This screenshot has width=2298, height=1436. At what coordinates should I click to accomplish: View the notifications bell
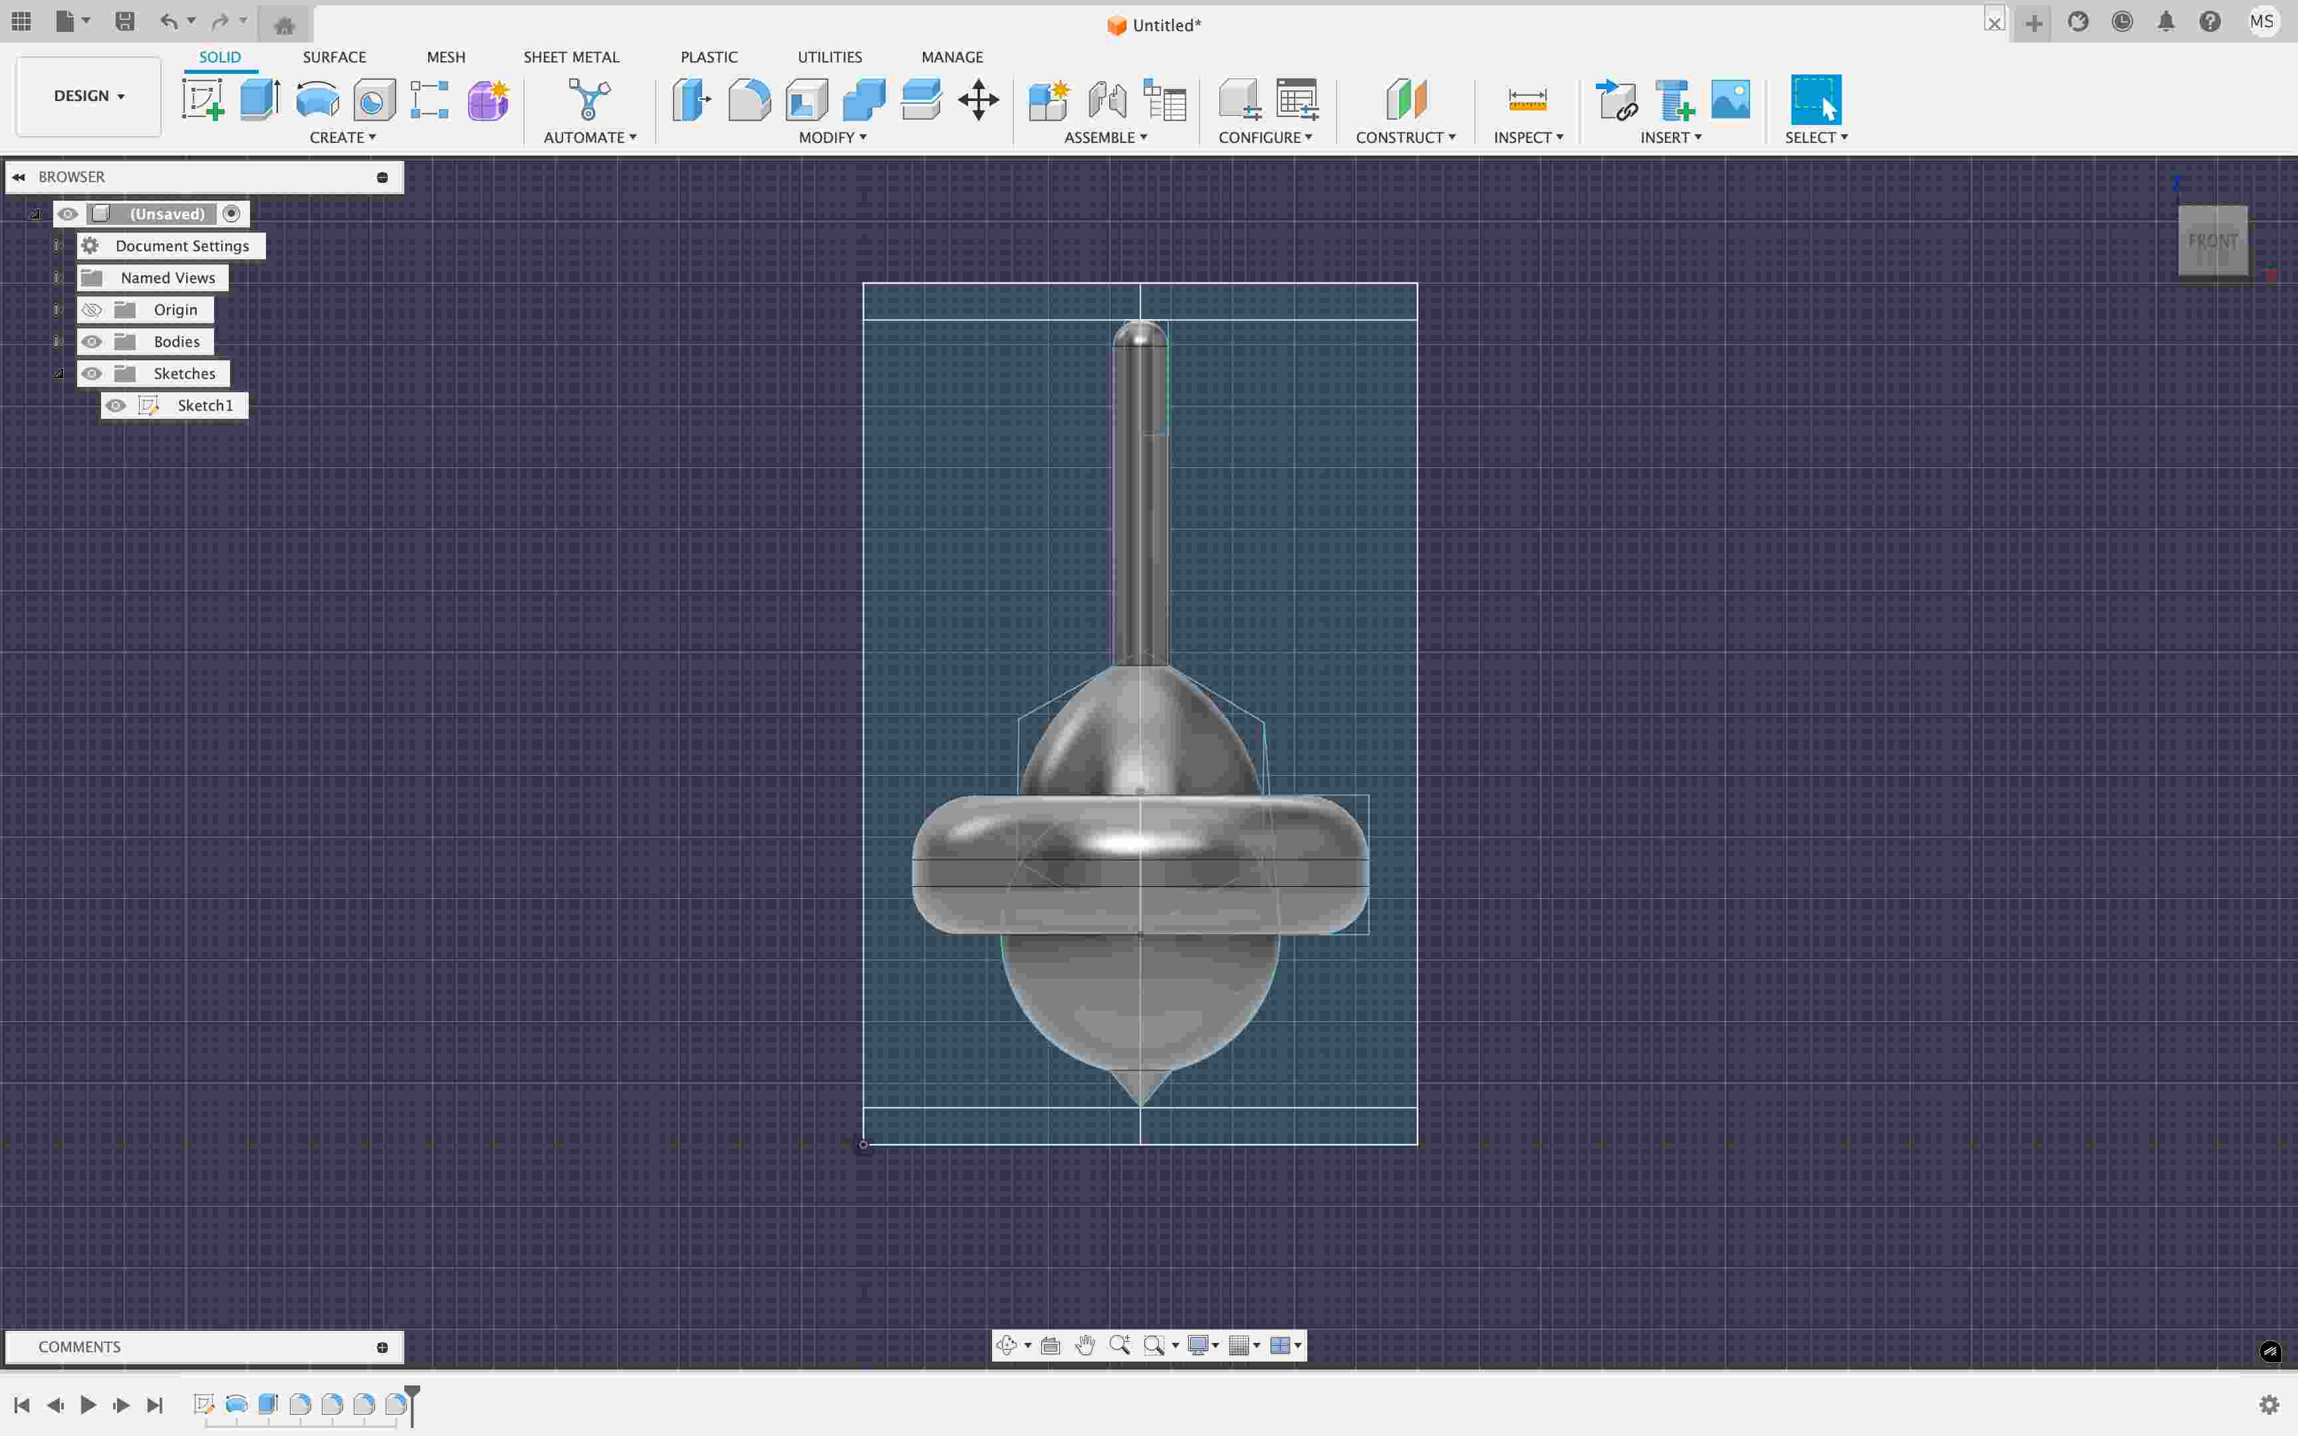tap(2166, 22)
